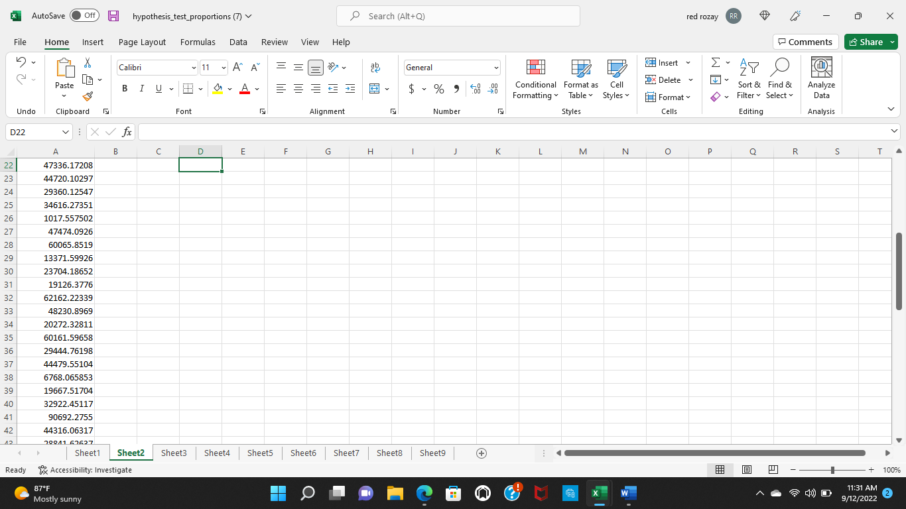This screenshot has width=906, height=509.
Task: Click the Paste clipboard icon
Action: point(64,68)
